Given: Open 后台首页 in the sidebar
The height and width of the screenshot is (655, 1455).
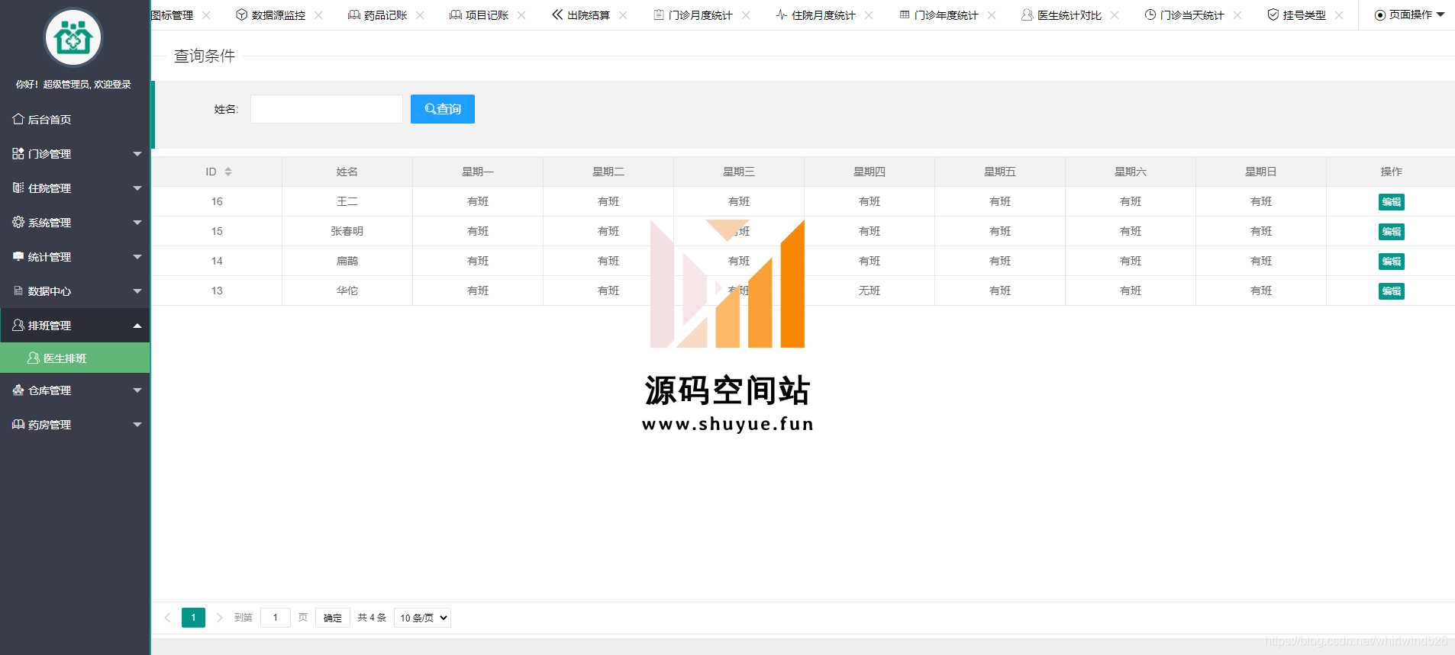Looking at the screenshot, I should click(75, 119).
